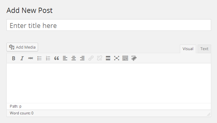Image resolution: width=217 pixels, height=123 pixels.
Task: Apply blockquote formatting
Action: tap(56, 58)
